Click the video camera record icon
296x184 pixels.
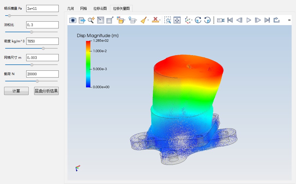pos(221,20)
